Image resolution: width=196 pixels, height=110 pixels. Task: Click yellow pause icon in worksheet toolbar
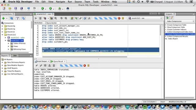tap(123, 18)
